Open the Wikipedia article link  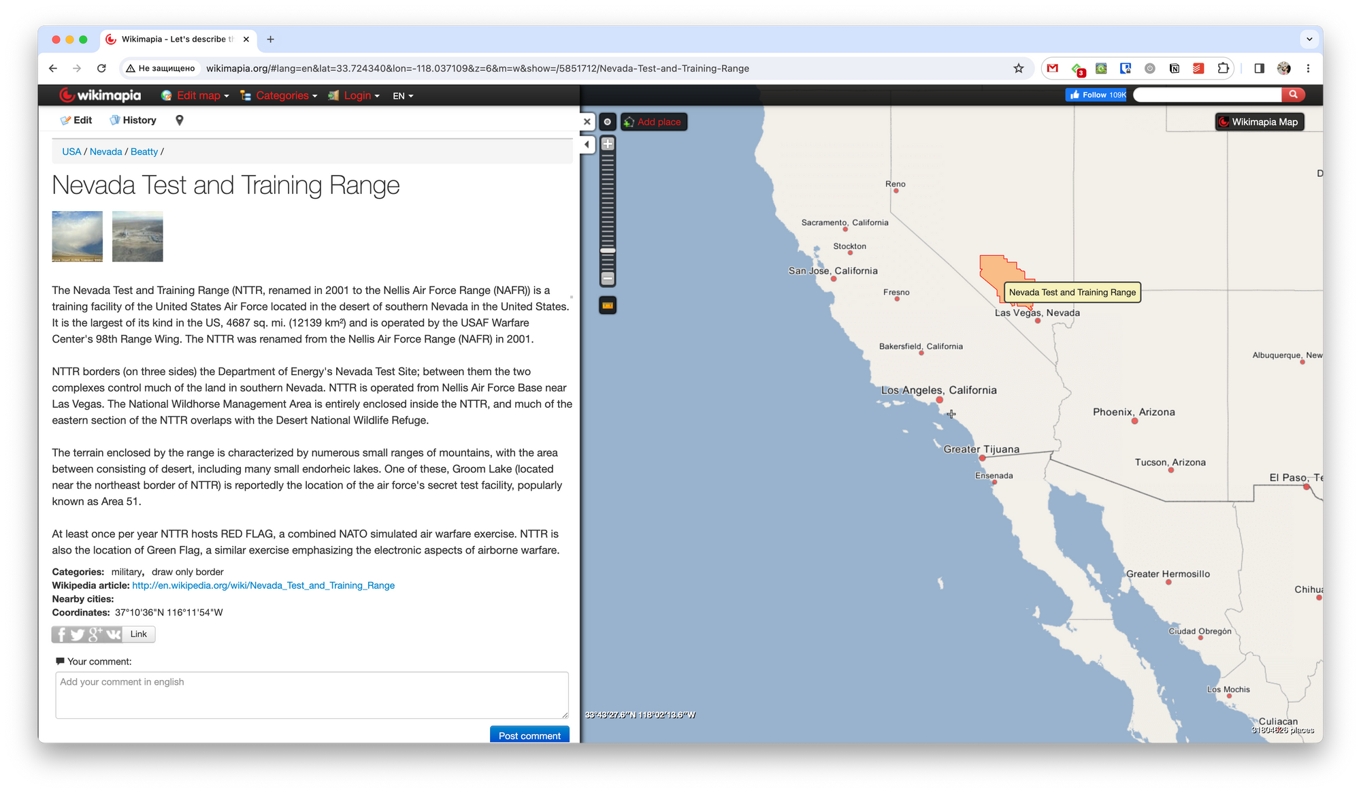tap(263, 585)
